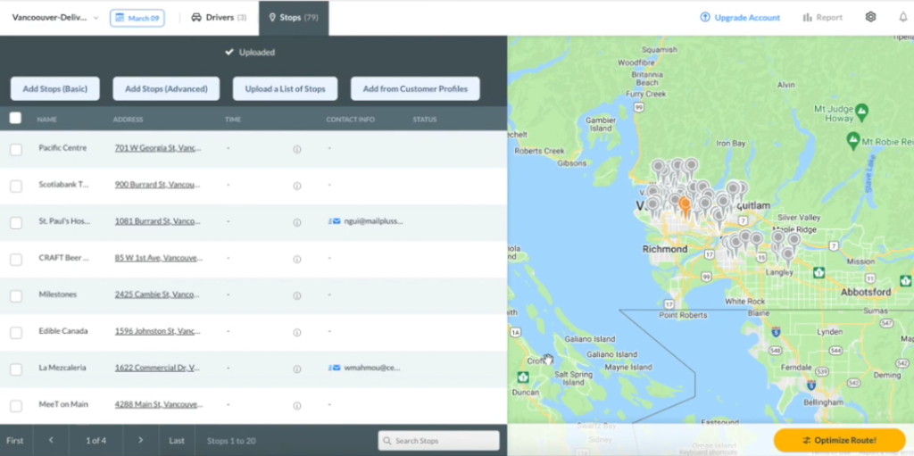Go to the previous stops page
Image resolution: width=914 pixels, height=456 pixels.
(51, 440)
